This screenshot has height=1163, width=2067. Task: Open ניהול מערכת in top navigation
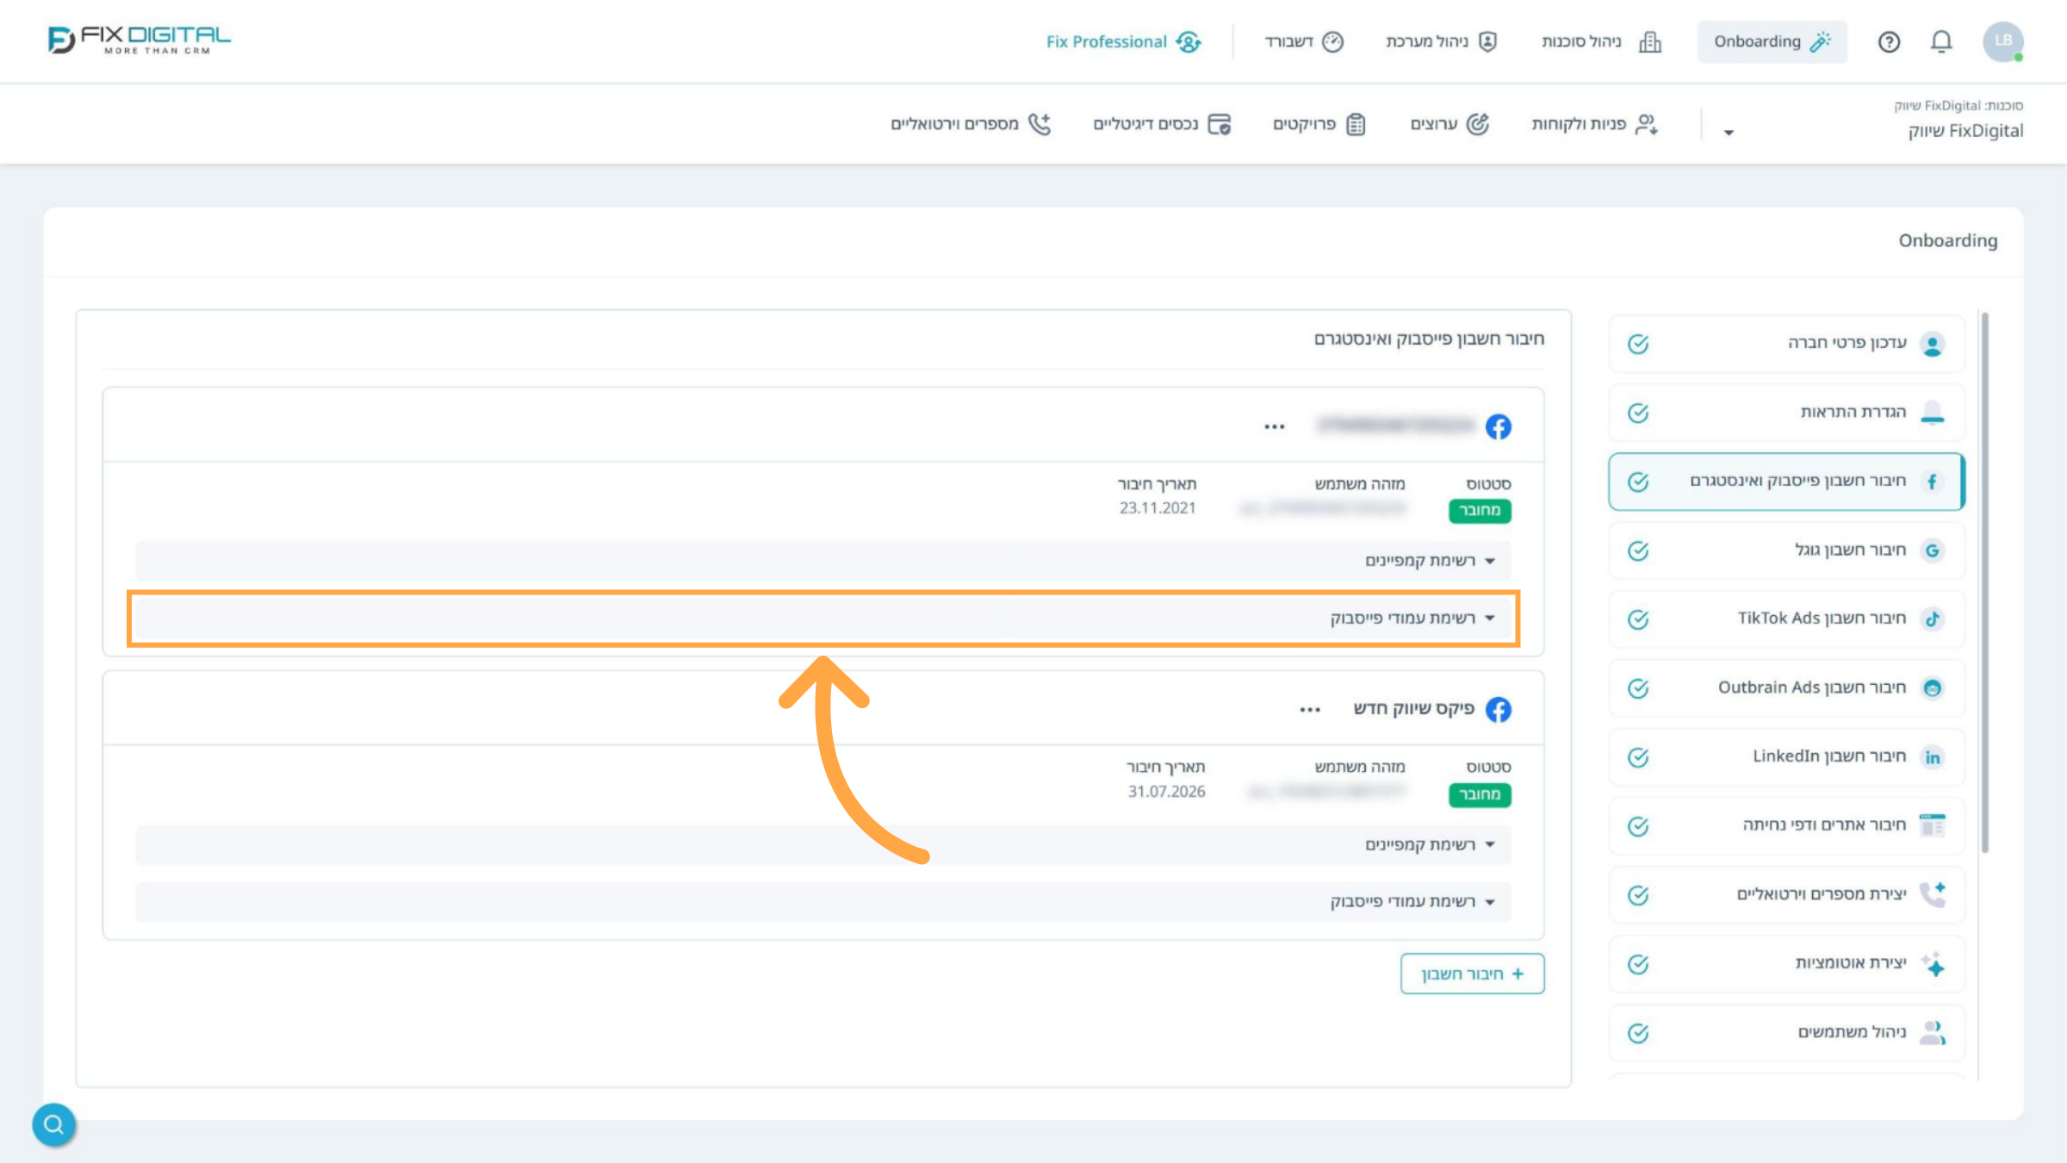(x=1442, y=41)
